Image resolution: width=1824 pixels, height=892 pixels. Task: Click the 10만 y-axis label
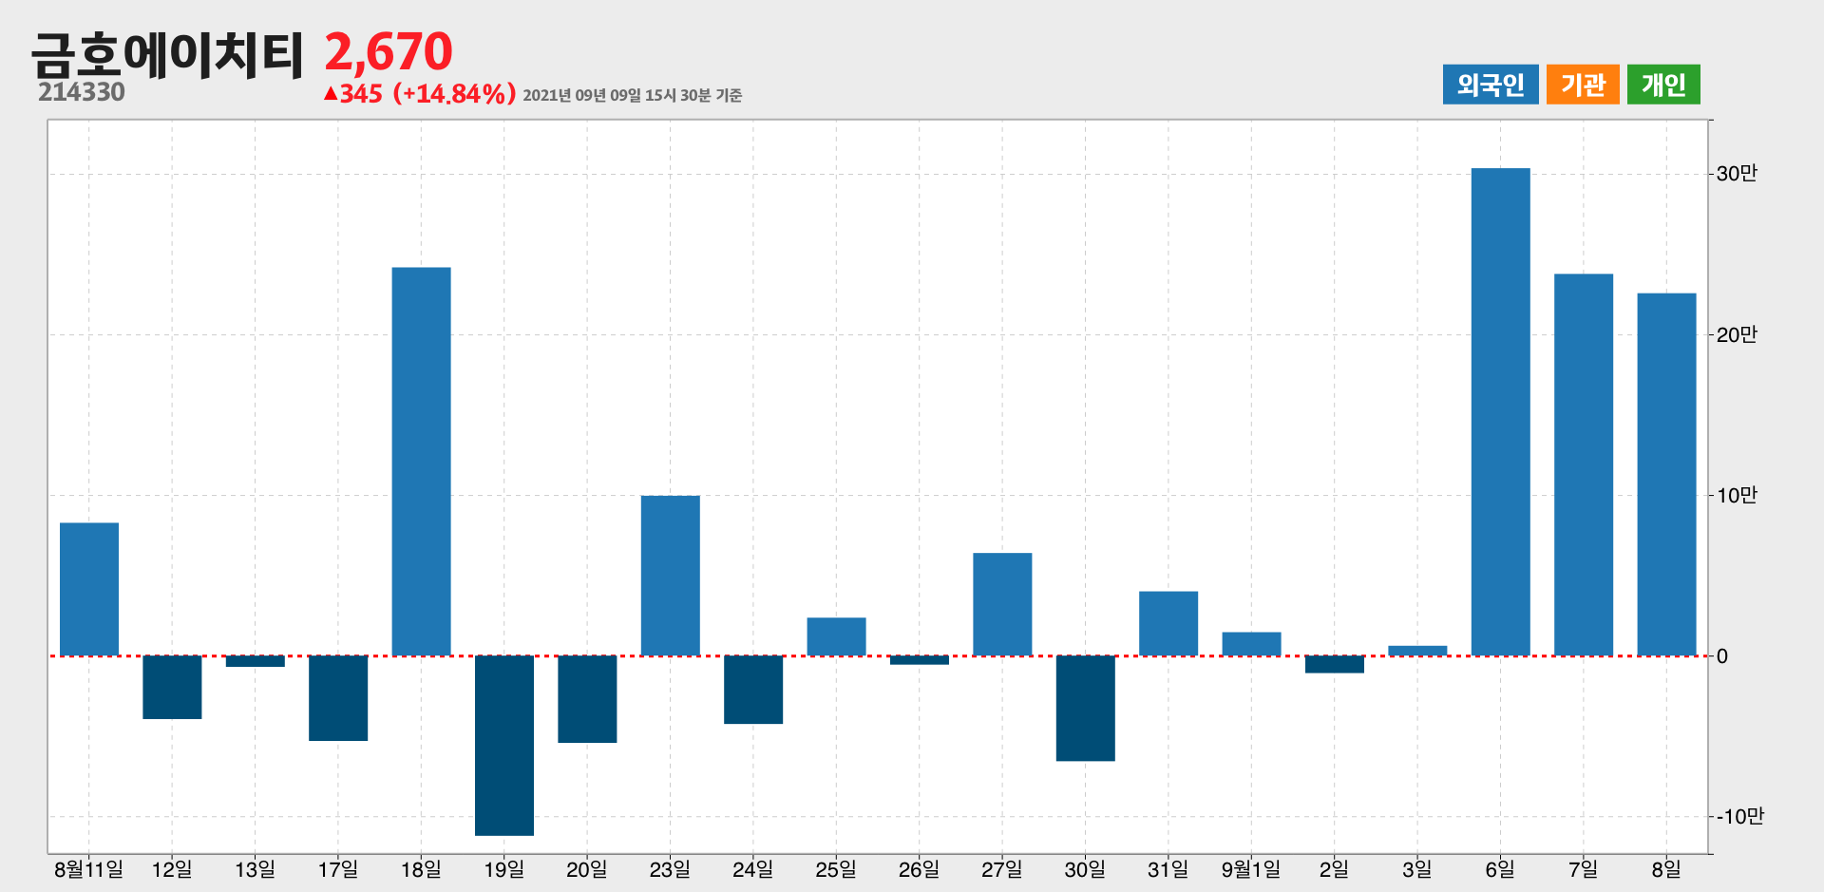(1737, 495)
